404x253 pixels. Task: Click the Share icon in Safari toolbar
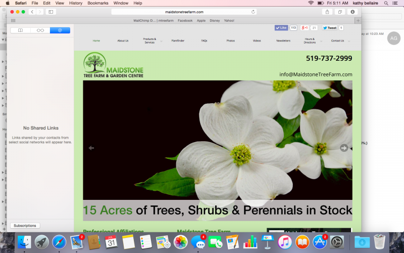(327, 12)
